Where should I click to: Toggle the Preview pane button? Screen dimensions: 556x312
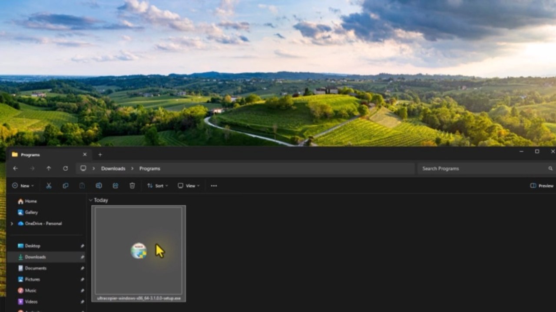[x=542, y=186]
